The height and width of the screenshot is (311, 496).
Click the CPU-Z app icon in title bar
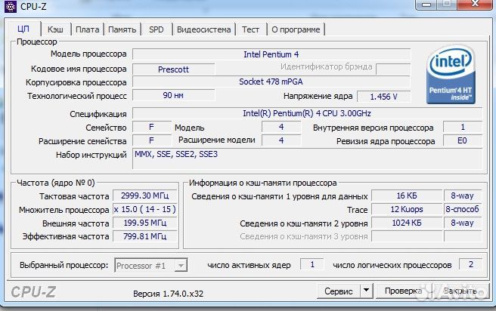click(x=10, y=6)
